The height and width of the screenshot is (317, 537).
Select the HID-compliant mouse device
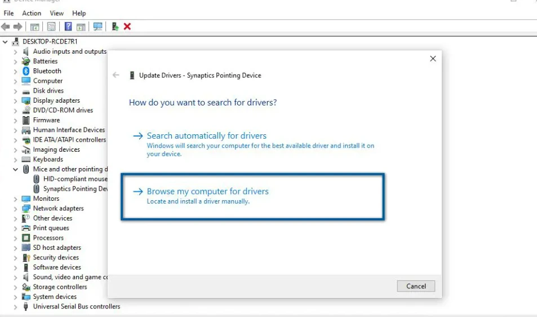[x=75, y=179]
